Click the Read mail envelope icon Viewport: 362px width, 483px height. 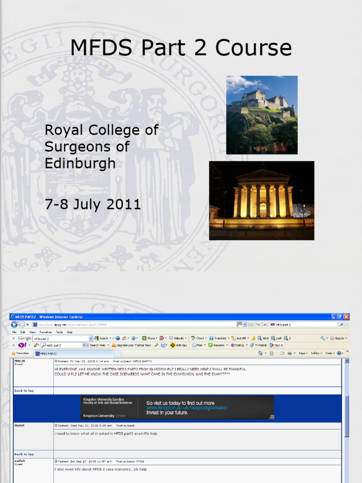click(x=282, y=353)
